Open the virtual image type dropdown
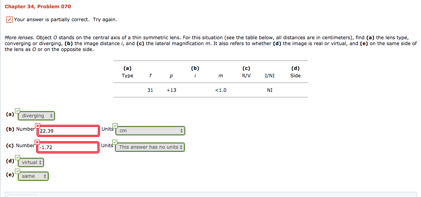The image size is (421, 197). [31, 162]
